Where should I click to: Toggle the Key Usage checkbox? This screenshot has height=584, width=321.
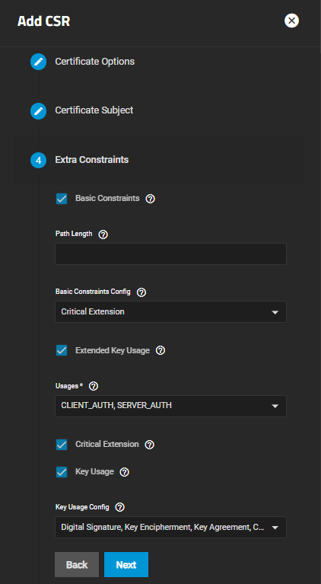[62, 472]
